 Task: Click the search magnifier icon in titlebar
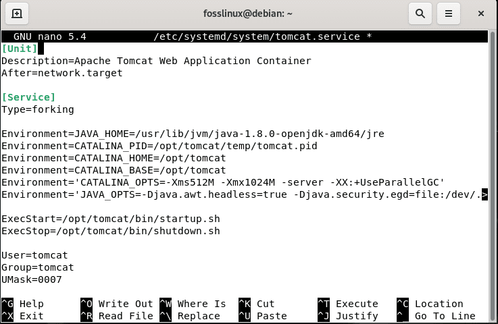(x=420, y=13)
